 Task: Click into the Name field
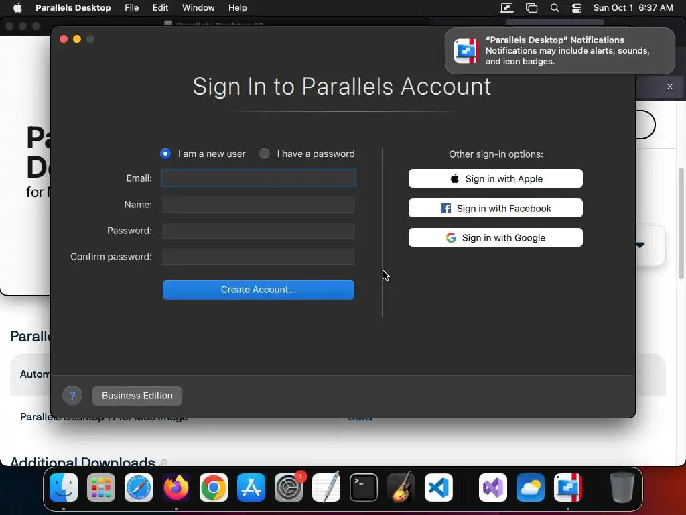coord(258,205)
